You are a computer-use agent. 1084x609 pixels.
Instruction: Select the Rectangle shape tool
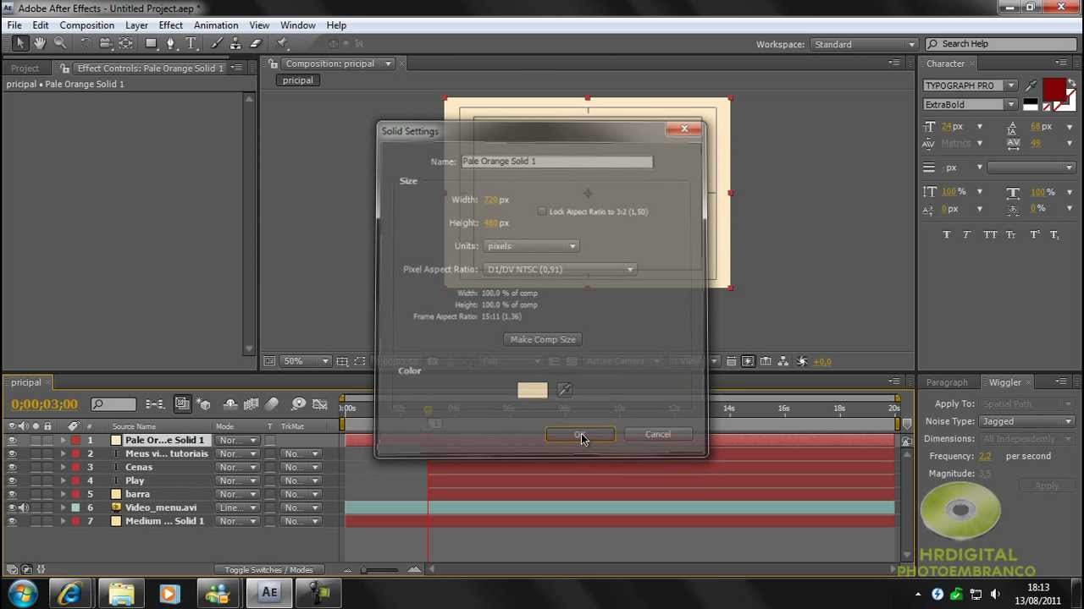[152, 44]
